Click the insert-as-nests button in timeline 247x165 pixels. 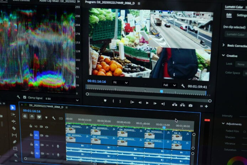25,116
